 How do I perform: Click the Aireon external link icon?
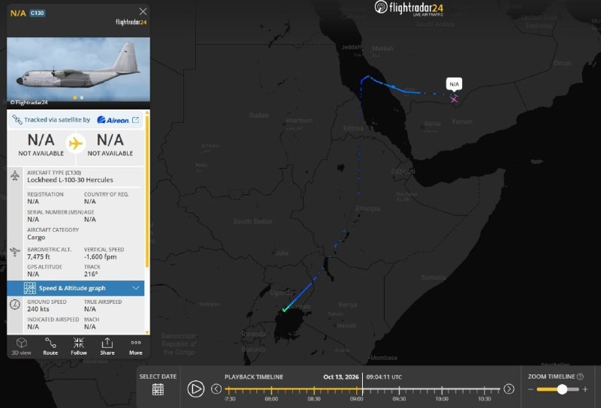coord(135,120)
